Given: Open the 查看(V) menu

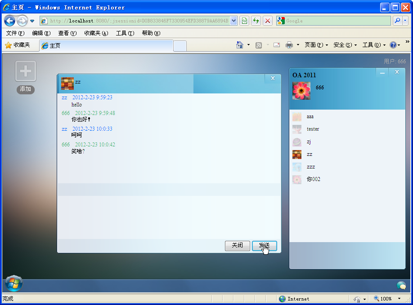Looking at the screenshot, I should (66, 33).
